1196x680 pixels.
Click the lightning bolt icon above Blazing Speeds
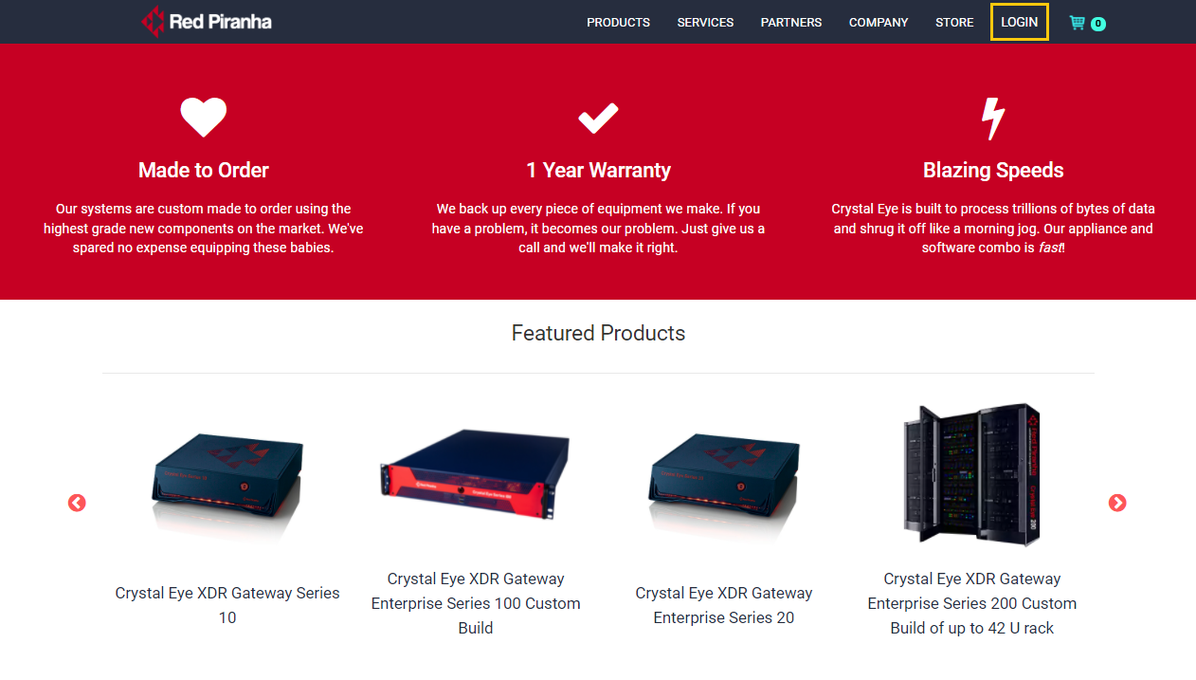992,119
